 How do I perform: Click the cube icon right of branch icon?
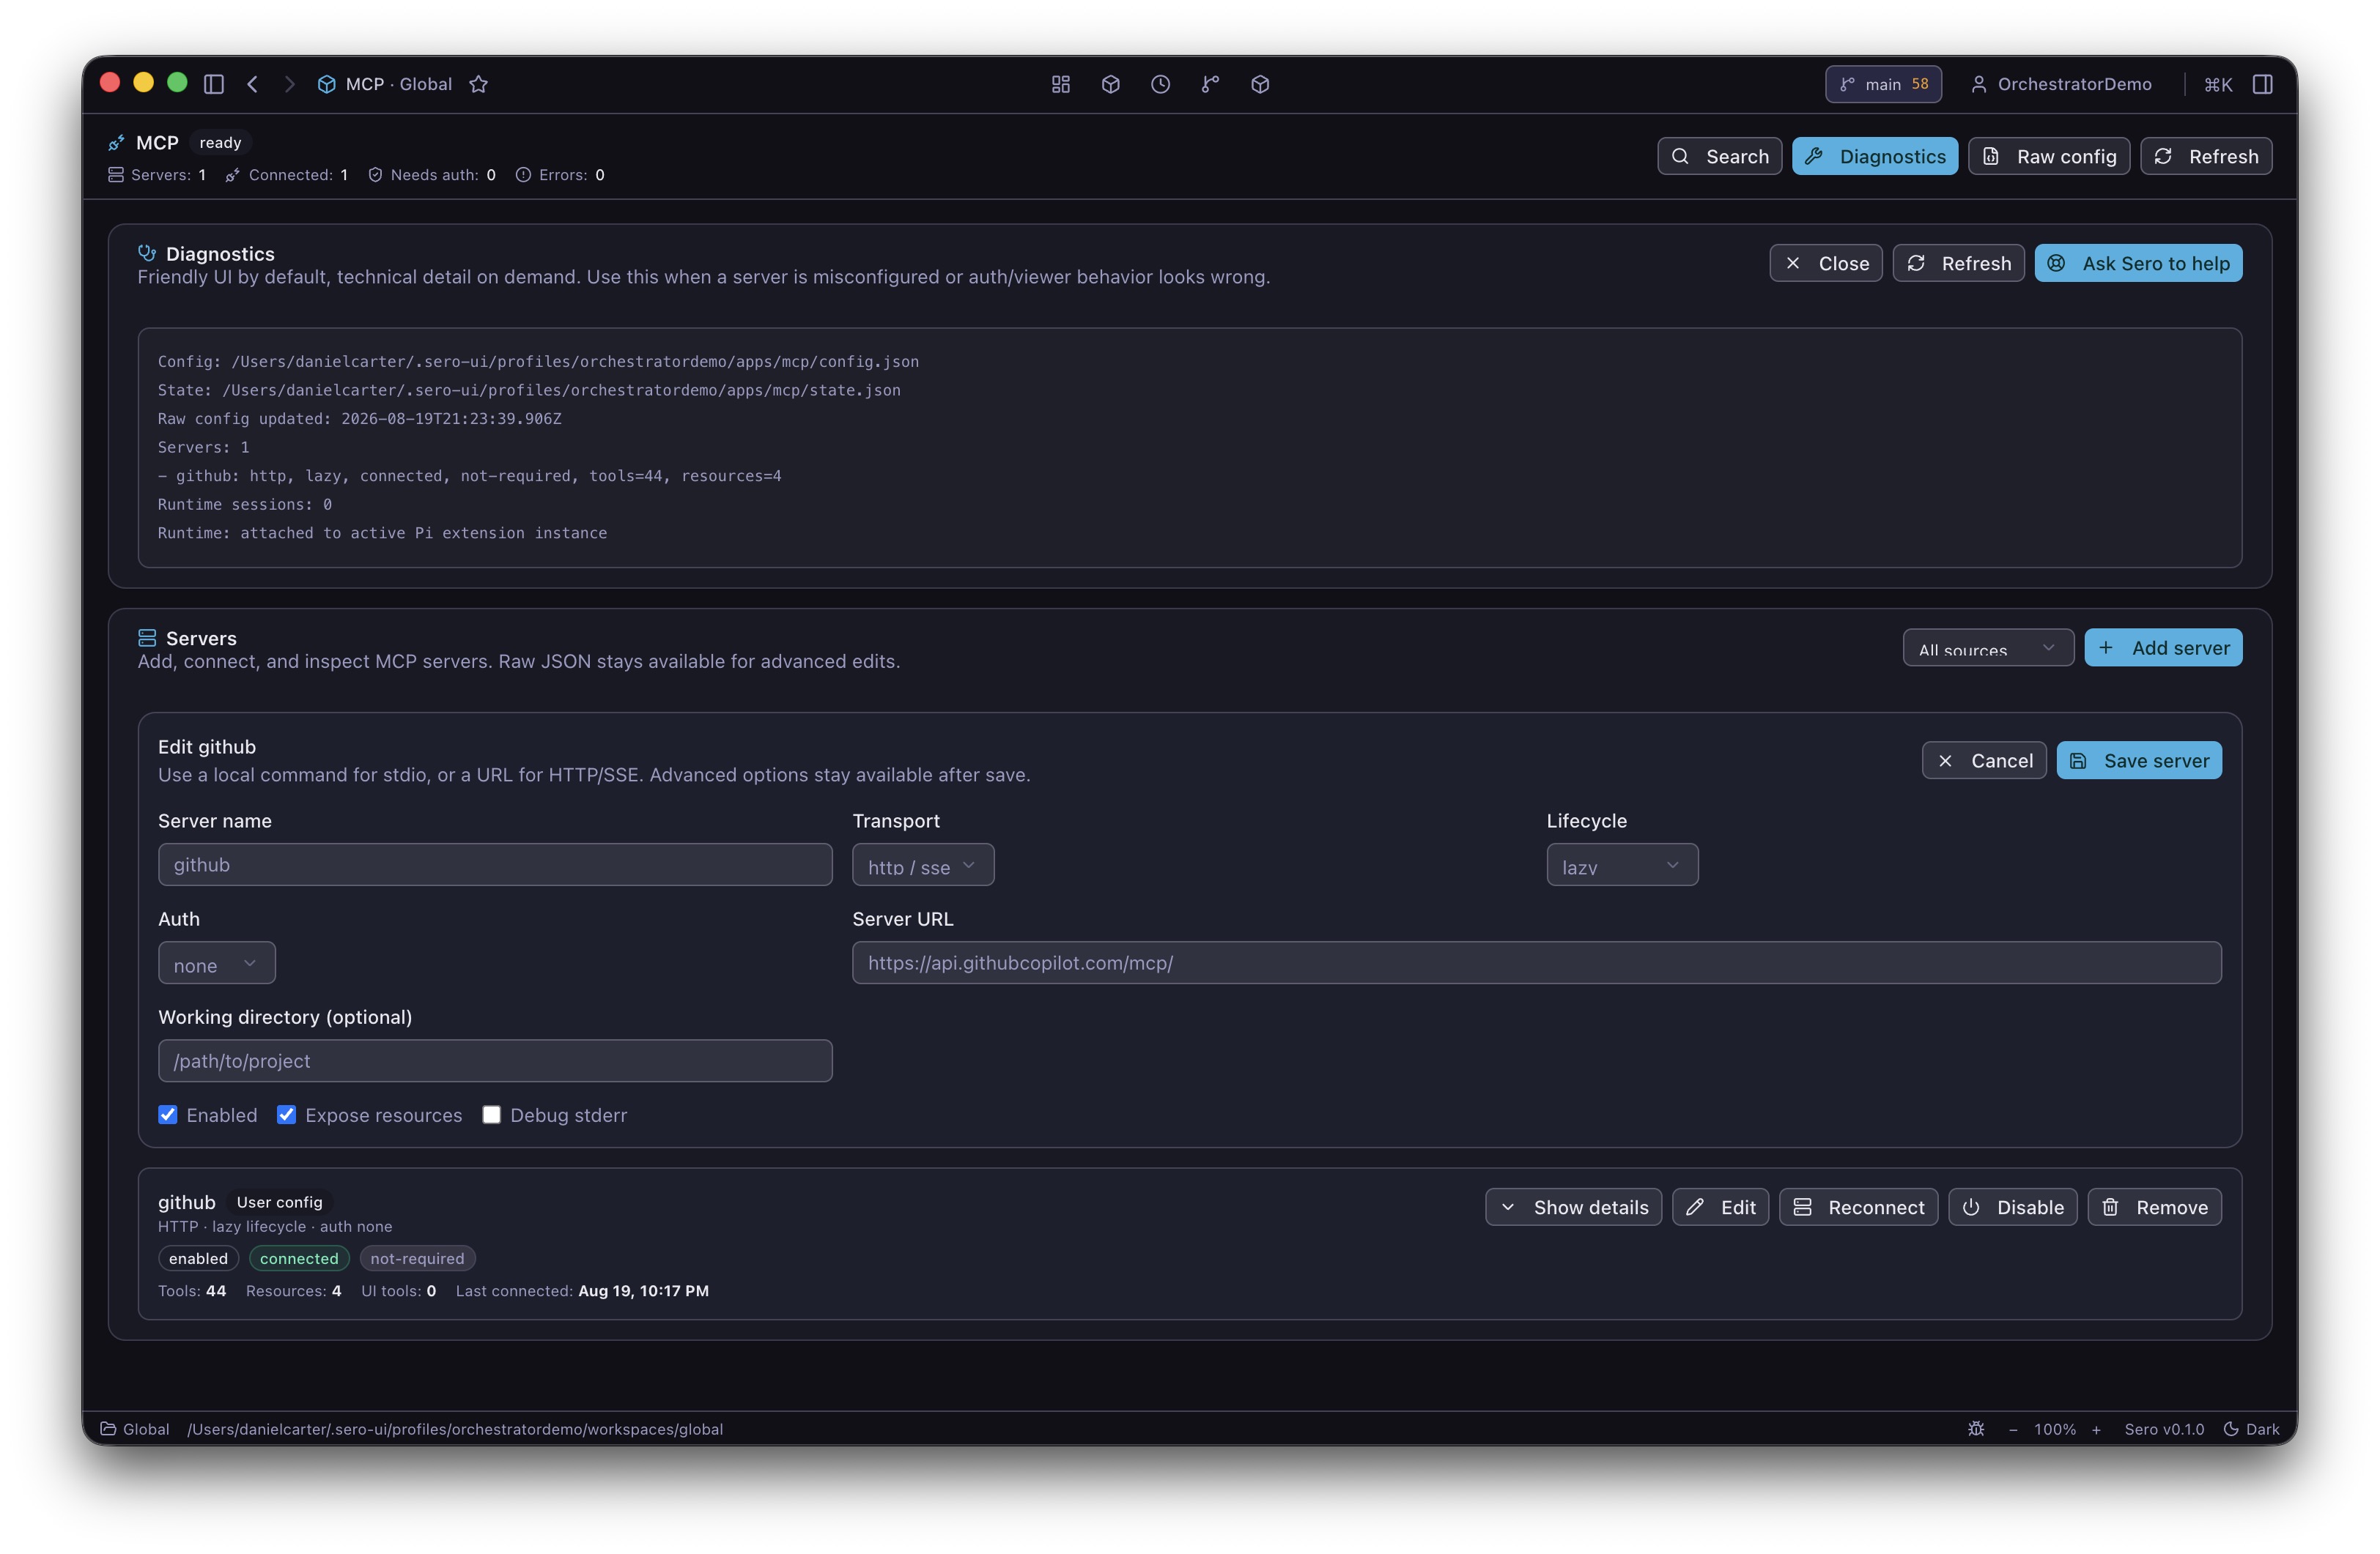point(1260,84)
